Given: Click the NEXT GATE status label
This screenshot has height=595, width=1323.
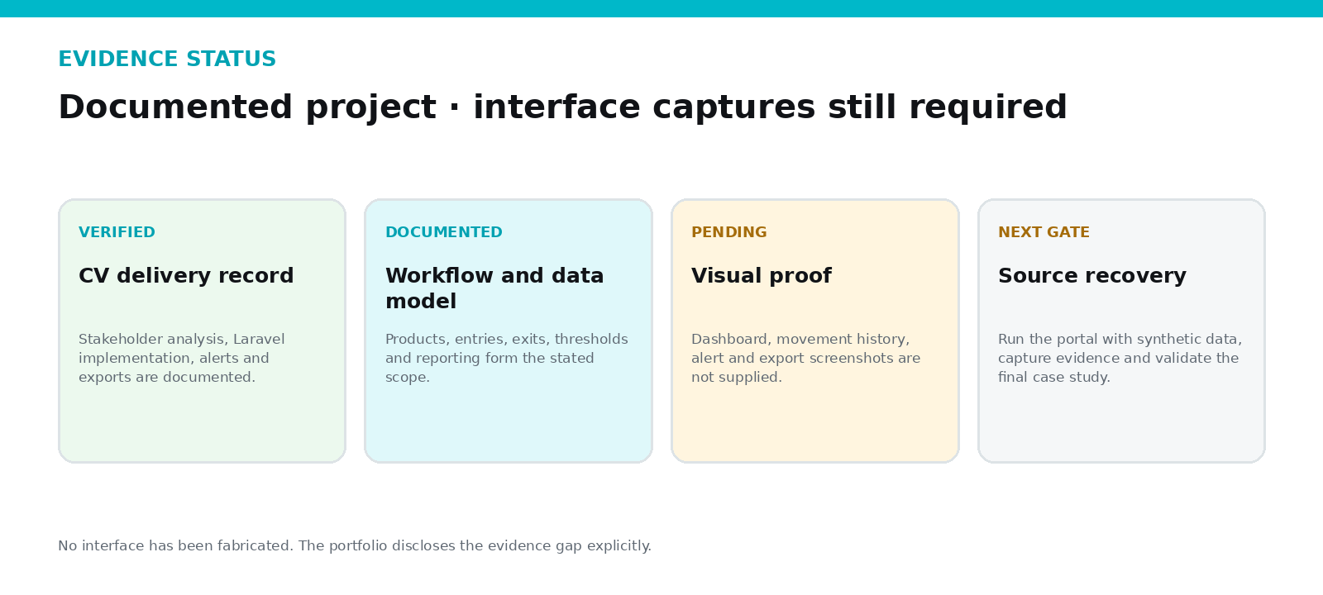Looking at the screenshot, I should [x=1044, y=232].
